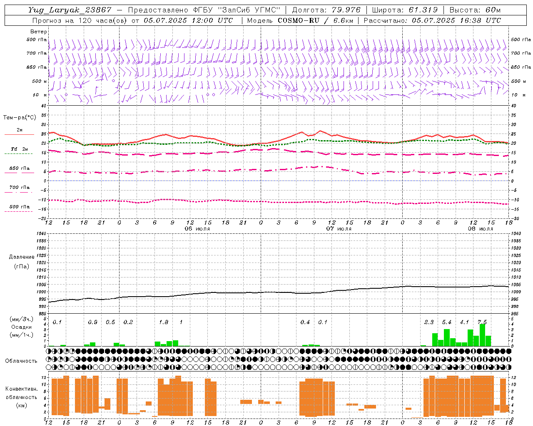The height and width of the screenshot is (426, 533).
Task: Click the 4.1 precipitation value
Action: coord(464,322)
